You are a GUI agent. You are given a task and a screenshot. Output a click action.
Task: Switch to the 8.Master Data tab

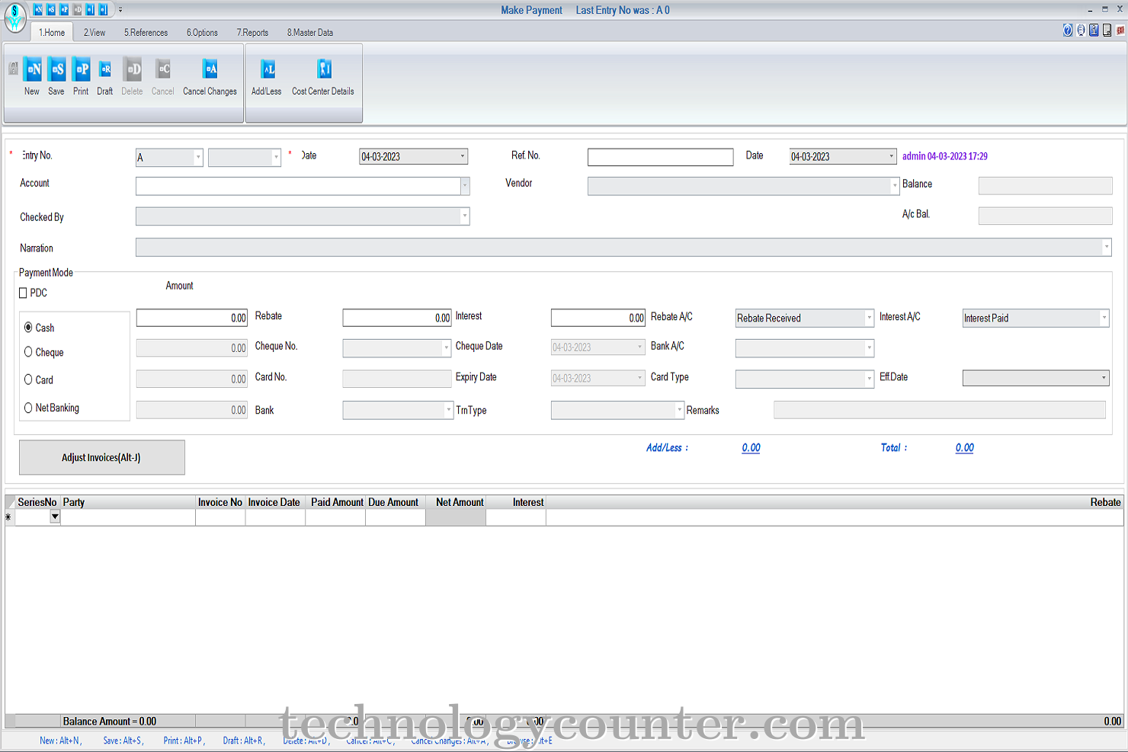[x=310, y=33]
